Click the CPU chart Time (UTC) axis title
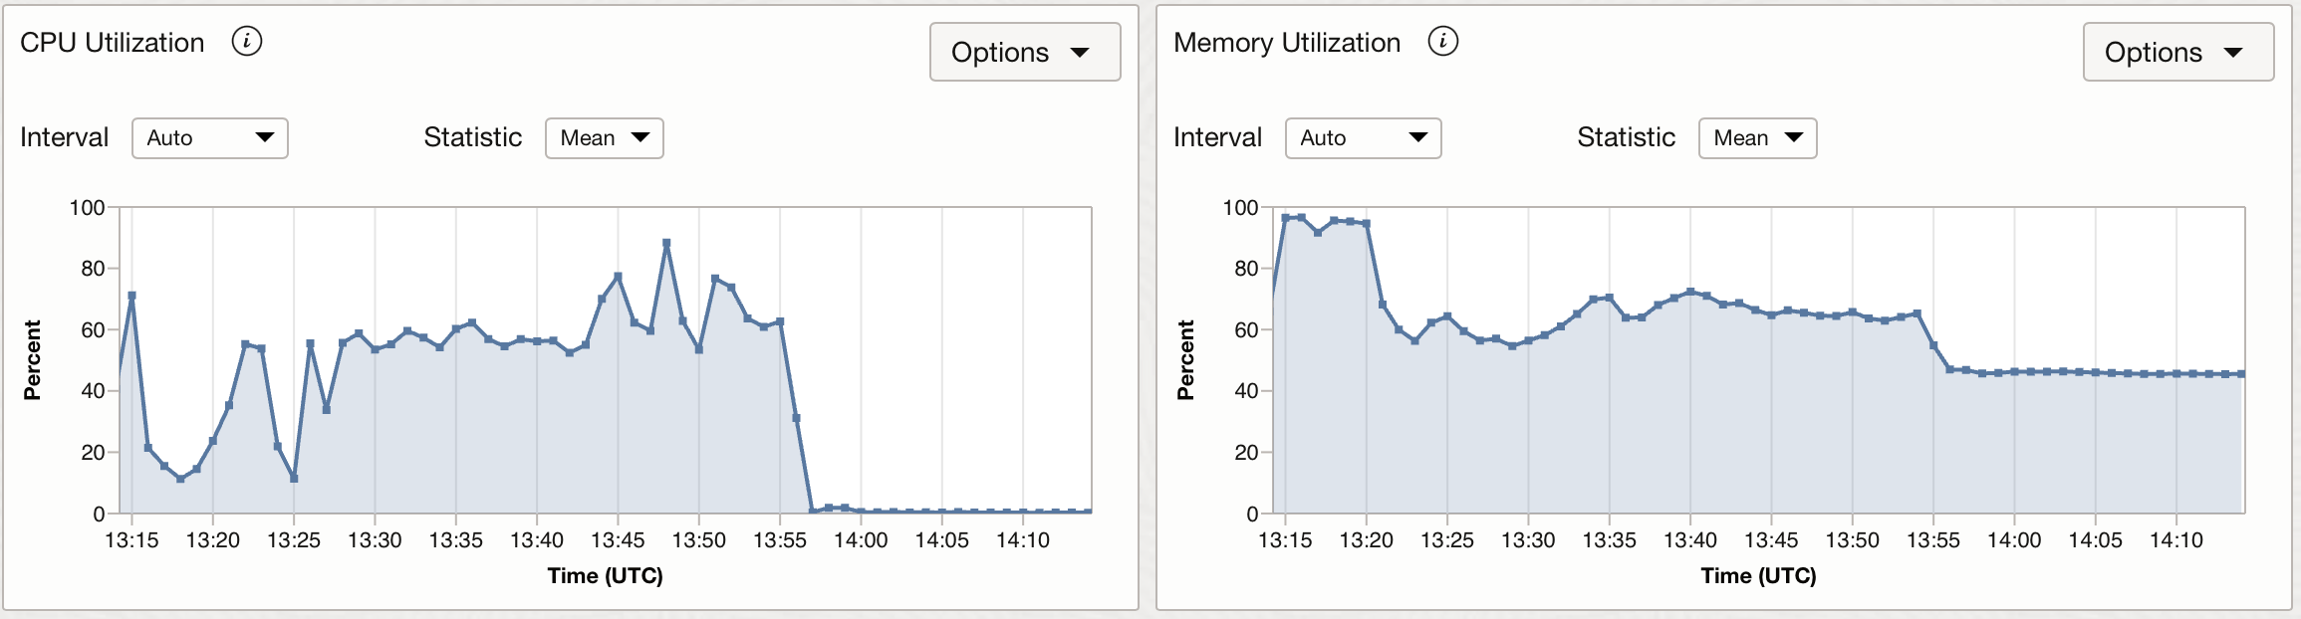The height and width of the screenshot is (619, 2301). [x=606, y=575]
